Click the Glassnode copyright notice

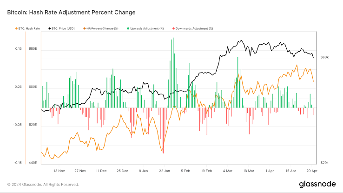[43, 185]
